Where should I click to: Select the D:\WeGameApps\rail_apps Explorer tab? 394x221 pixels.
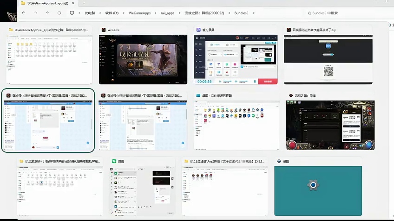(44, 3)
